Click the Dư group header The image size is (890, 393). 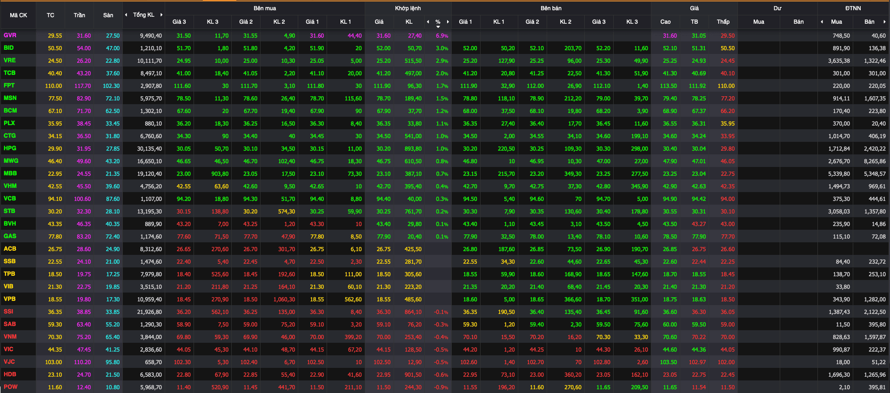777,8
